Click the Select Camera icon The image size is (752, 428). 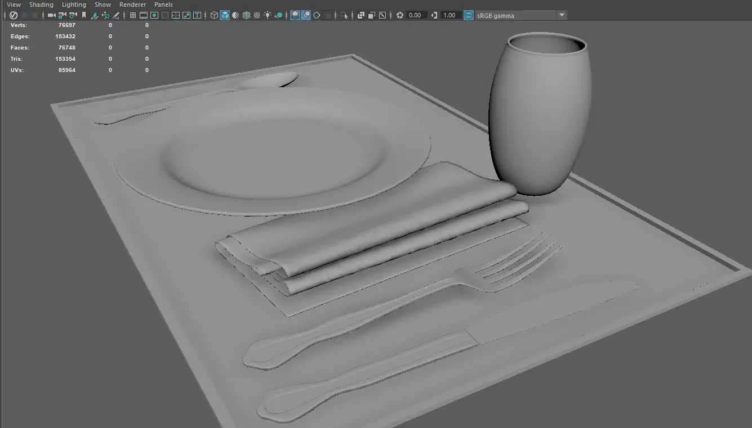pos(52,15)
